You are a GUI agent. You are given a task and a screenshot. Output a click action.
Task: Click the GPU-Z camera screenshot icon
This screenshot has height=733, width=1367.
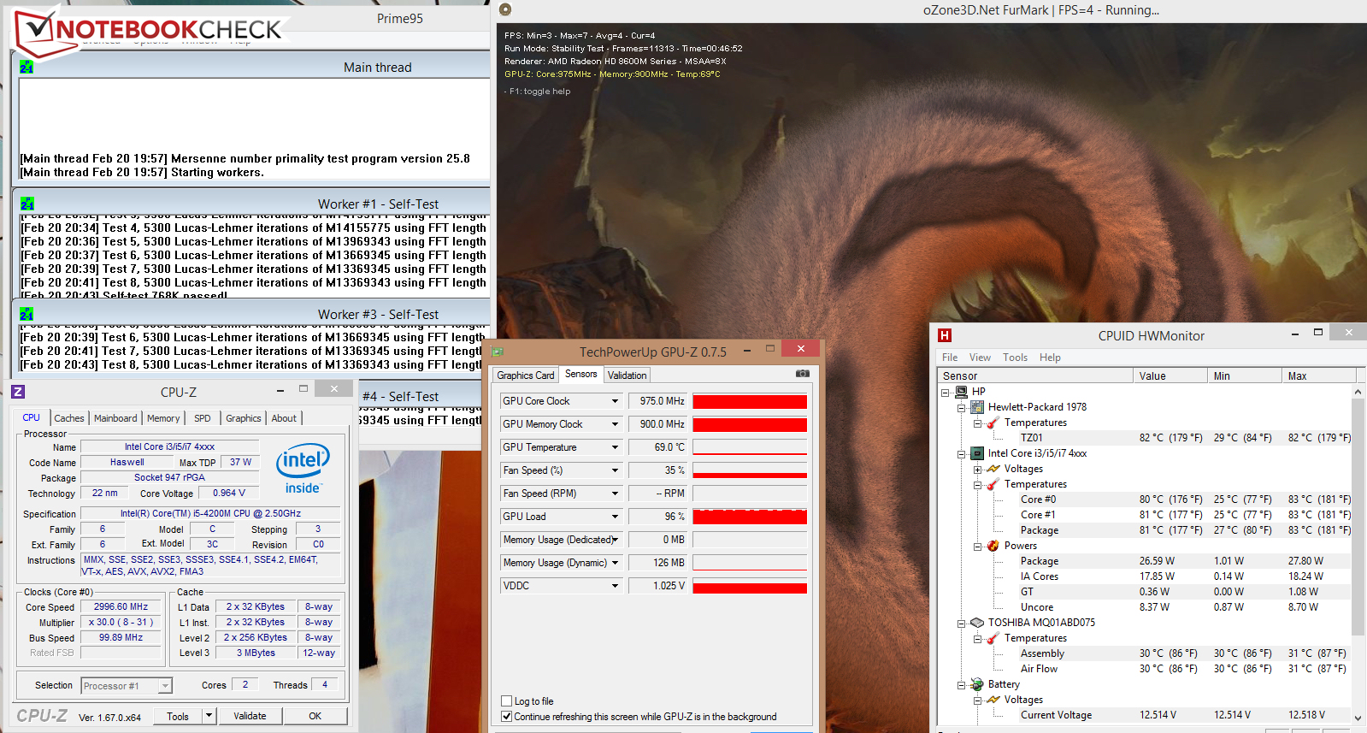pyautogui.click(x=802, y=374)
